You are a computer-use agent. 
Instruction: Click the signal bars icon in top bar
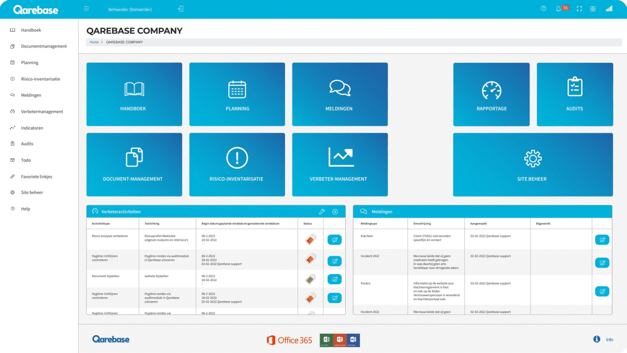point(609,9)
